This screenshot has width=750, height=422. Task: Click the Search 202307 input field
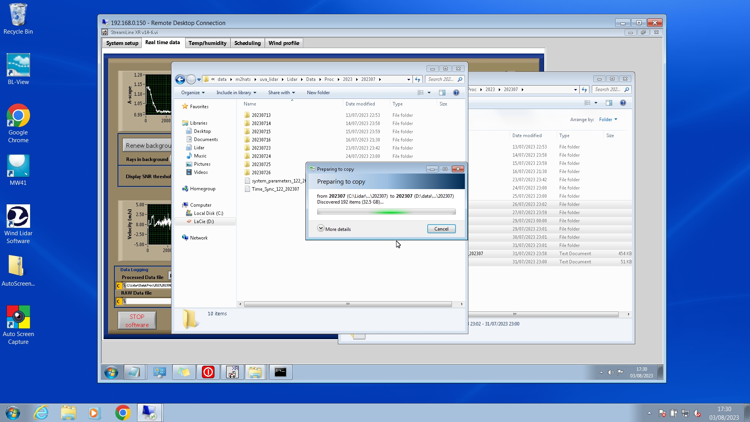coord(441,79)
